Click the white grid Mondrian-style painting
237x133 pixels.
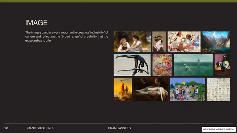click(x=218, y=89)
